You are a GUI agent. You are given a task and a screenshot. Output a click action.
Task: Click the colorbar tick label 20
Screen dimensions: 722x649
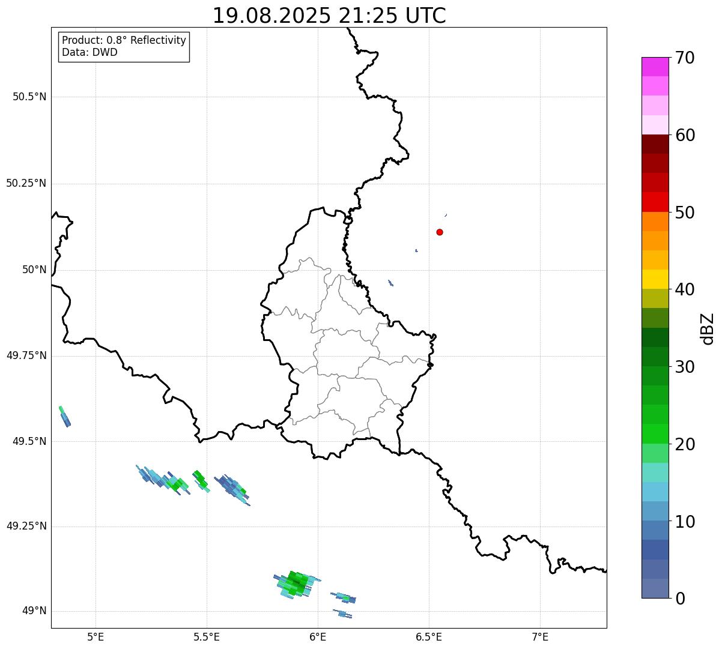click(x=685, y=444)
